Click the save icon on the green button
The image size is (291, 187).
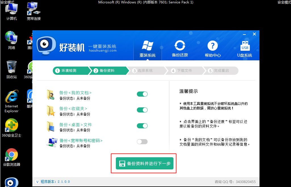click(122, 163)
